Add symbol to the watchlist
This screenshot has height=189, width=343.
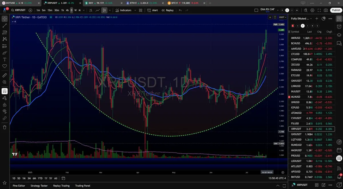(x=317, y=19)
